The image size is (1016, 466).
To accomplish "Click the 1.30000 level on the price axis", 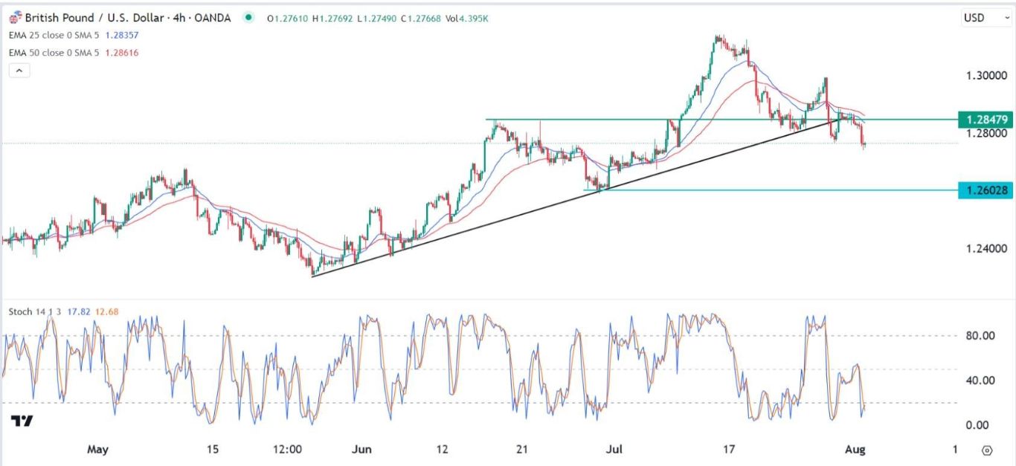I will tap(986, 76).
